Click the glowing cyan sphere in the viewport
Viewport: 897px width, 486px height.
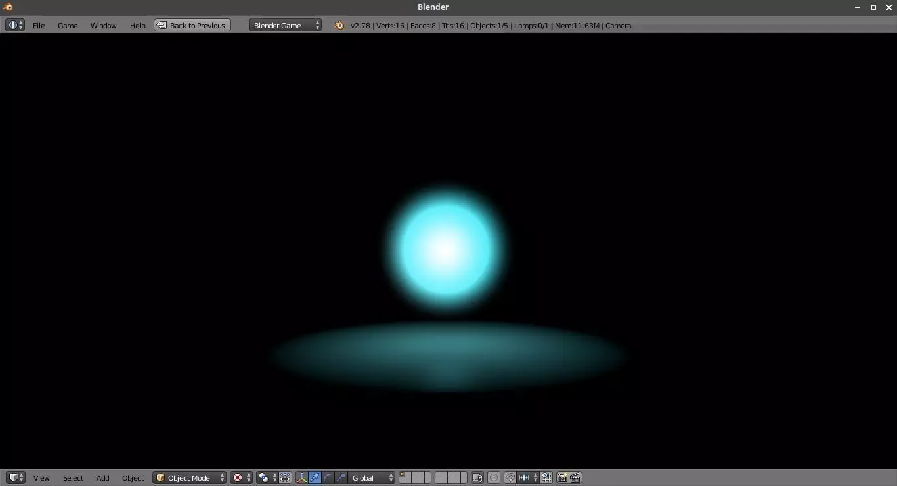(446, 249)
